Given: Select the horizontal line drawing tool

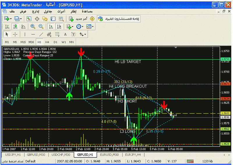Looking at the screenshot, I should tap(33, 34).
